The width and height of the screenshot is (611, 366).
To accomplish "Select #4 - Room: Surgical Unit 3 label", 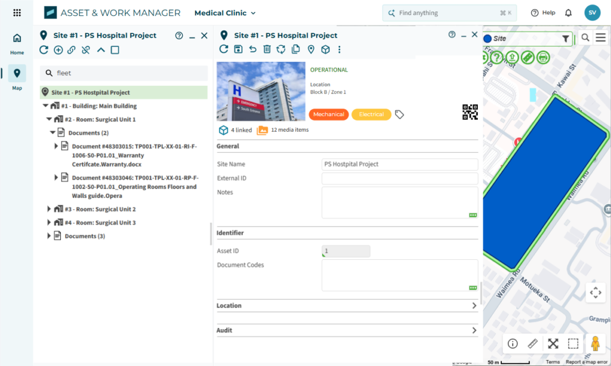I will 100,223.
